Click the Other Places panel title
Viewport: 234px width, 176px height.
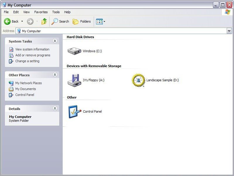(x=19, y=75)
